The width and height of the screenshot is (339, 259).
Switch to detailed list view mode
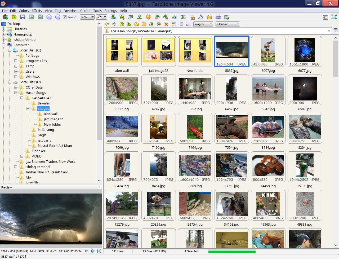(x=181, y=24)
